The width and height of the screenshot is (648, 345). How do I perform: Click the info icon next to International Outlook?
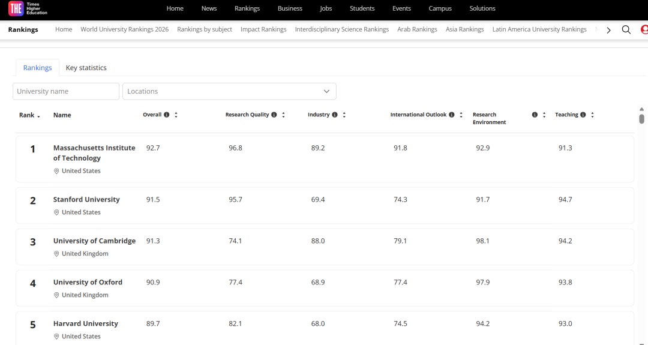coord(452,115)
